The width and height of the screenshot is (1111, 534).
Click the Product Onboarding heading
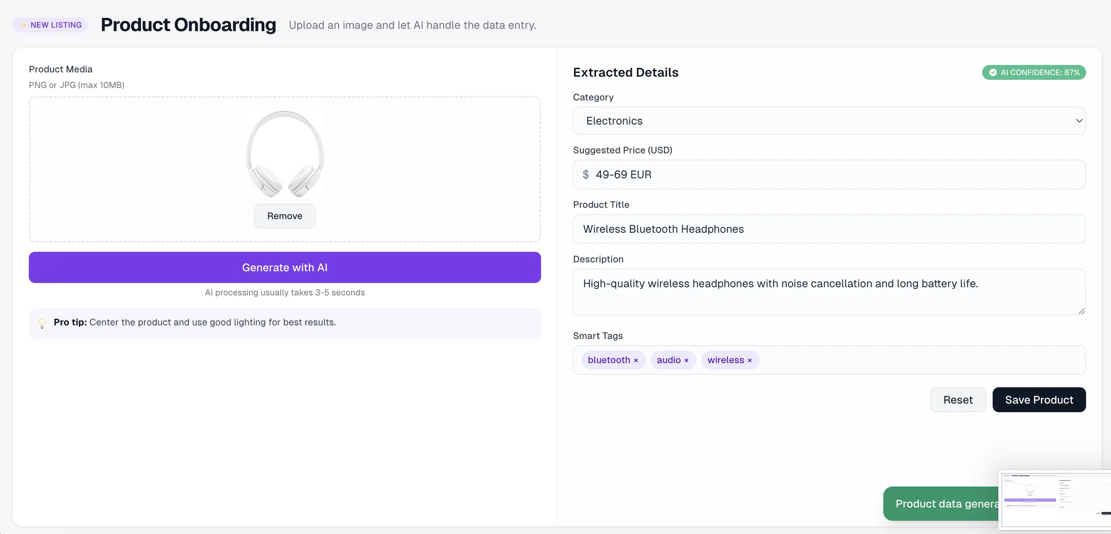188,25
